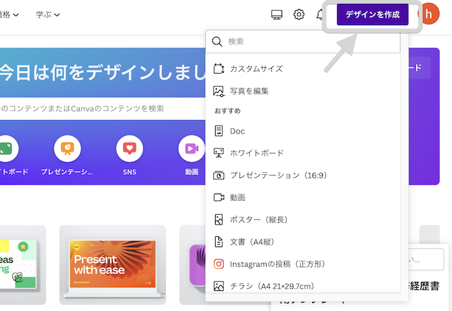Open notifications with the bell icon
The image size is (452, 311).
[321, 14]
